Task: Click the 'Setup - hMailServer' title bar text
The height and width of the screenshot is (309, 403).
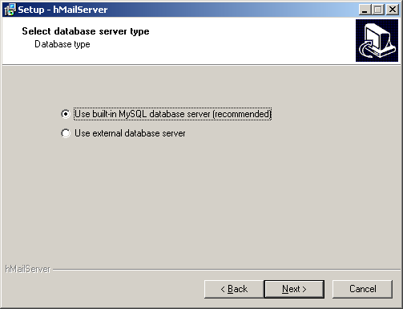Action: click(x=62, y=10)
